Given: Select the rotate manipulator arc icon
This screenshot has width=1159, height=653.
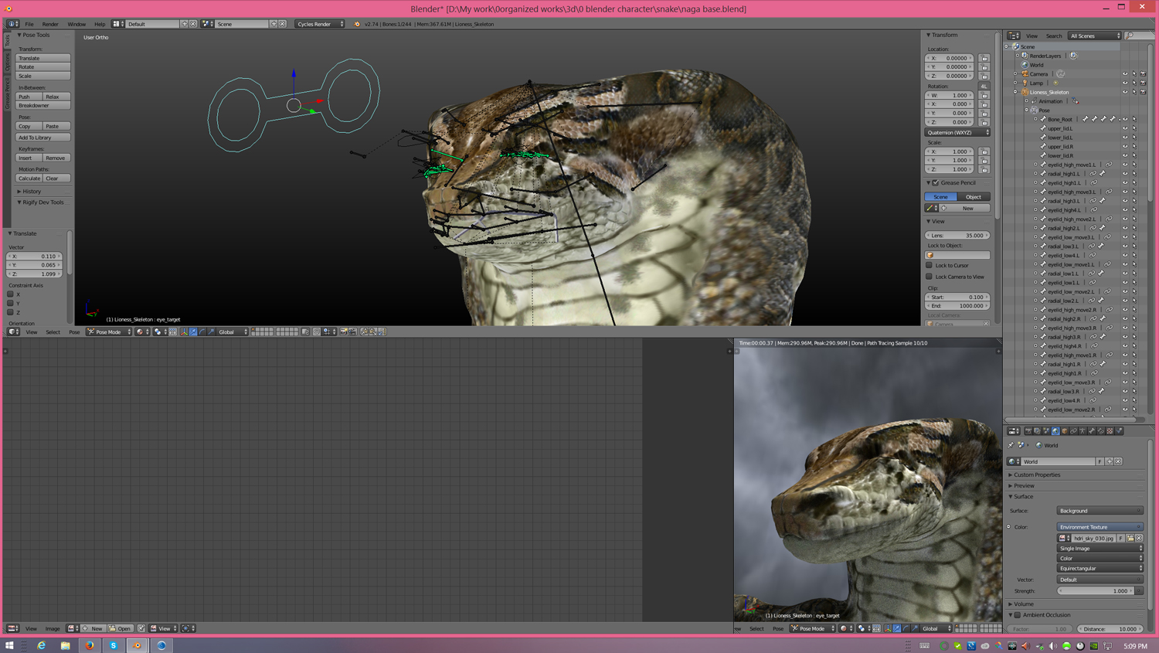Looking at the screenshot, I should [x=202, y=332].
